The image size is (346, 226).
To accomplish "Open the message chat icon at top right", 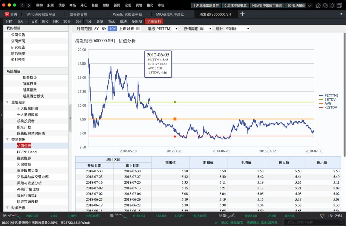I will click(325, 5).
